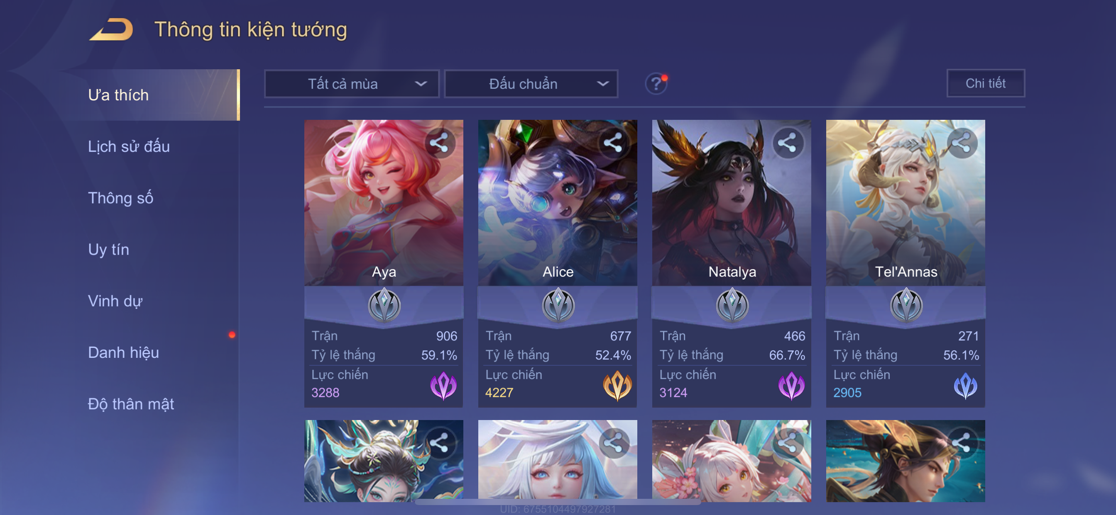Click the Chi tiết button
This screenshot has height=515, width=1116.
pyautogui.click(x=985, y=83)
